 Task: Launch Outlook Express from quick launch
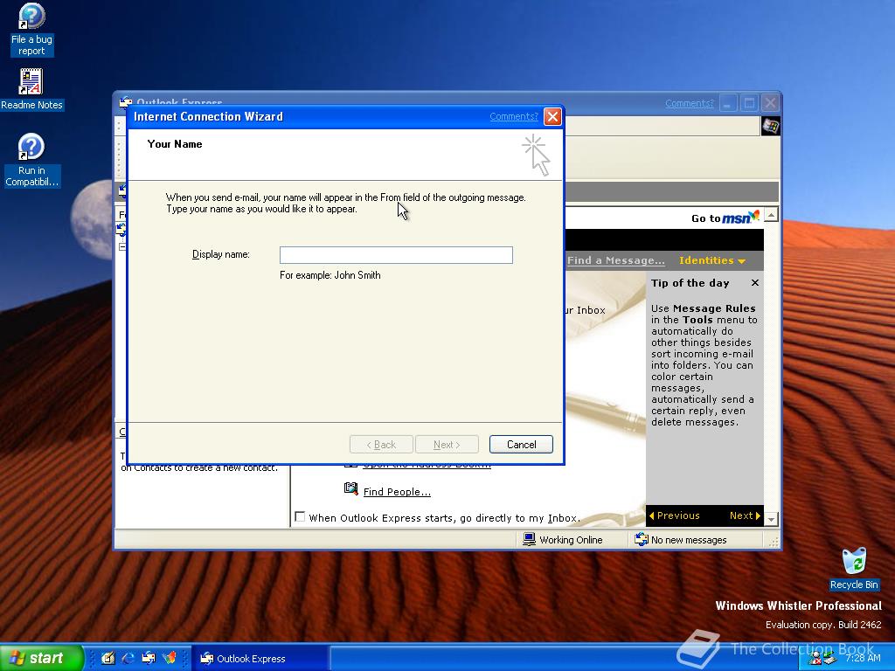[149, 658]
